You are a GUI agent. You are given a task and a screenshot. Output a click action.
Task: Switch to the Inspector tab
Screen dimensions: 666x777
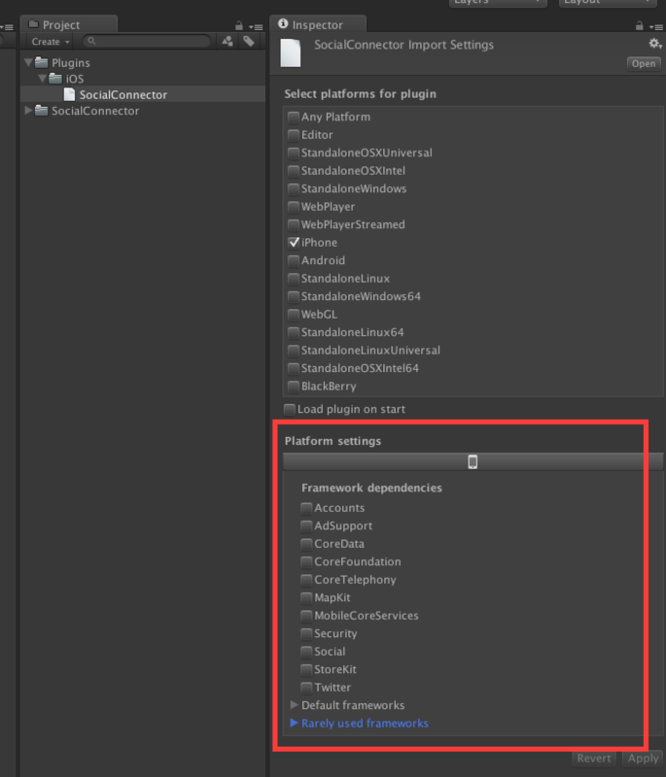click(318, 24)
